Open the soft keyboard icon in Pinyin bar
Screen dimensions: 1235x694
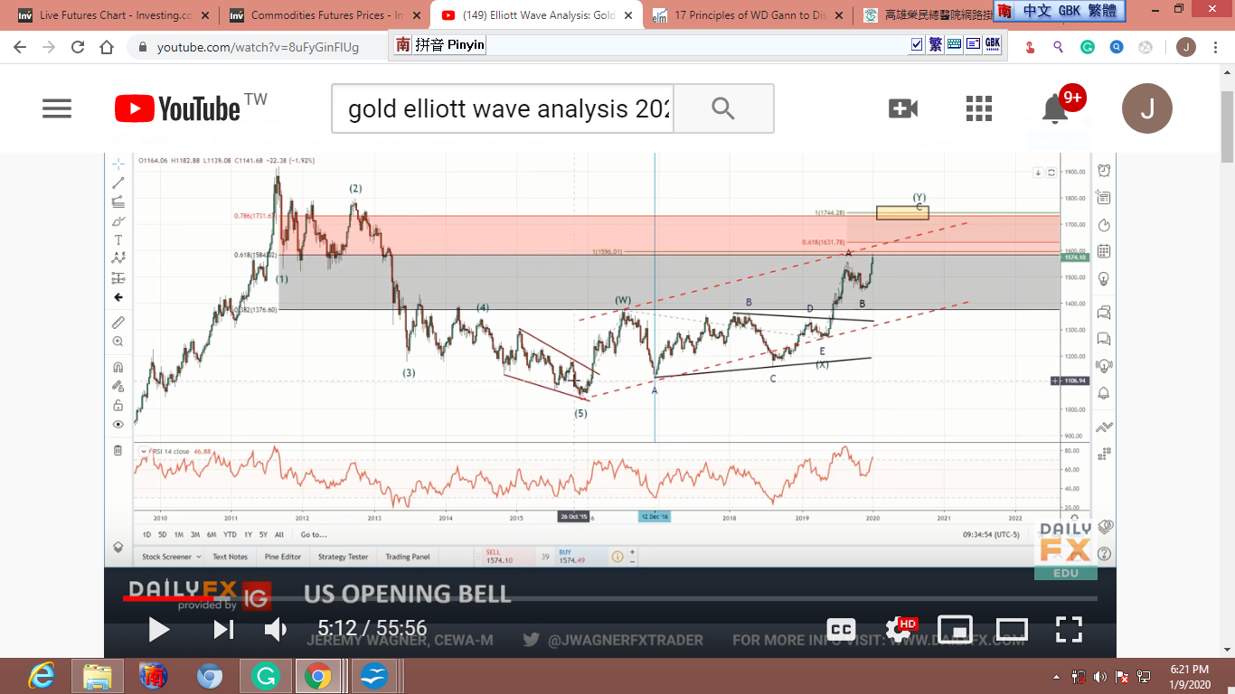pos(955,44)
